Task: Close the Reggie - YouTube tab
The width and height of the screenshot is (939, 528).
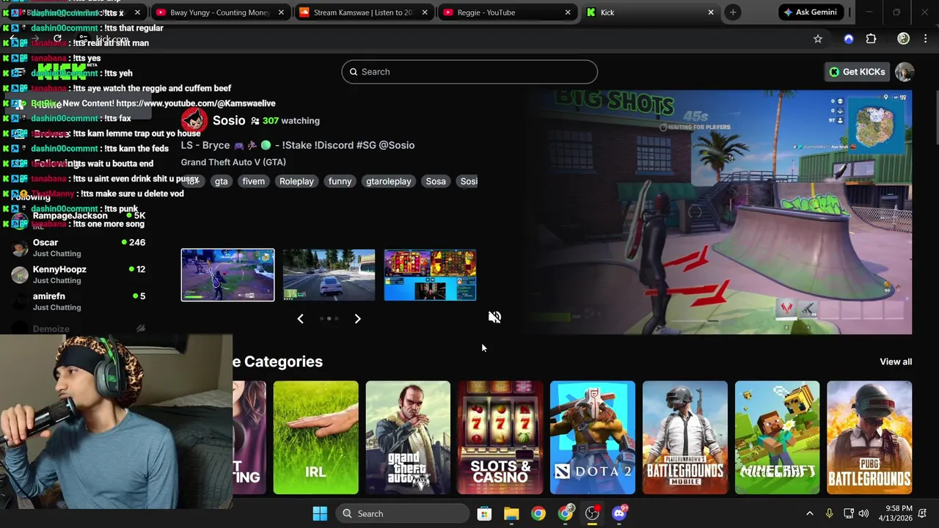Action: pyautogui.click(x=568, y=12)
